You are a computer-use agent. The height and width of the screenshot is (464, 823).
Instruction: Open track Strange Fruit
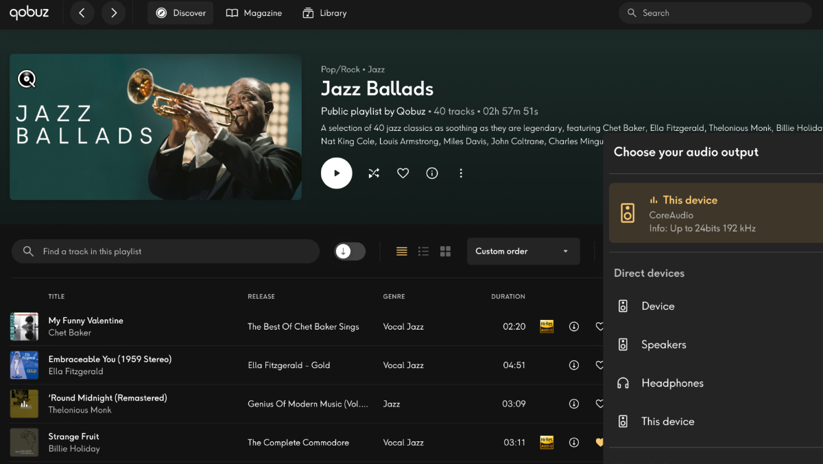(x=73, y=436)
